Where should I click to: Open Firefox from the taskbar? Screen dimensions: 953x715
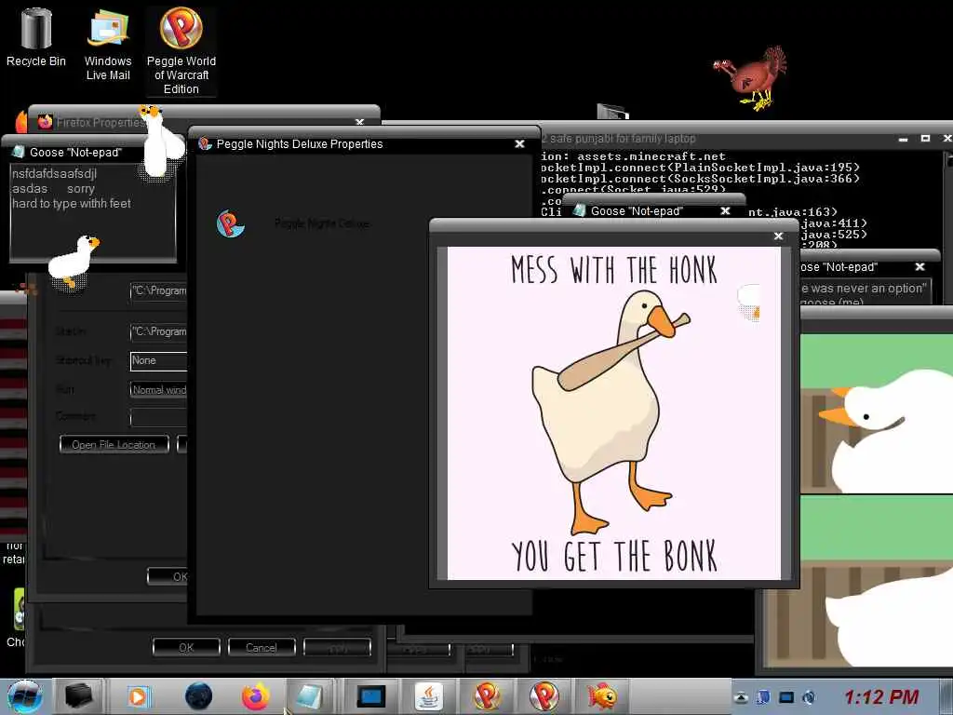[255, 696]
